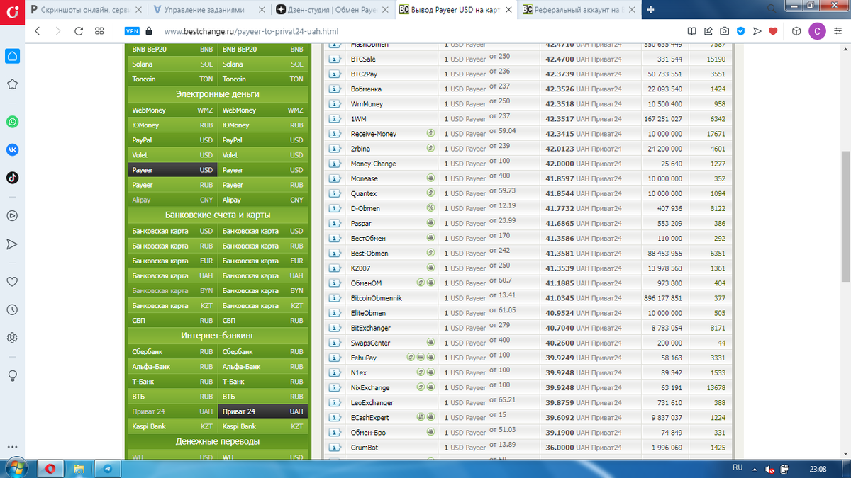Open the info icon for the BTCSale row
This screenshot has height=478, width=851.
click(x=335, y=59)
